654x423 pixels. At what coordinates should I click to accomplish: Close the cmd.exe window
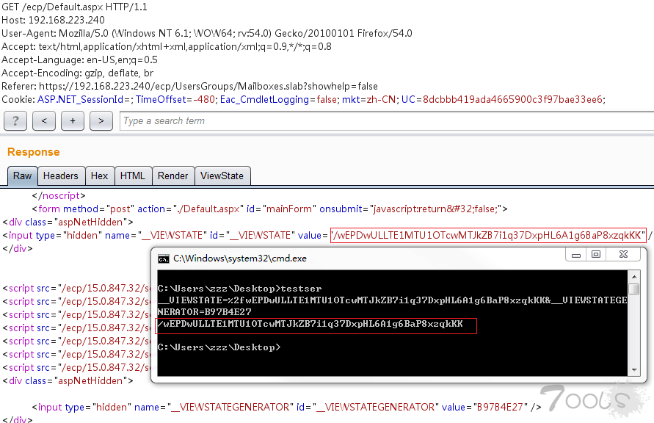pyautogui.click(x=623, y=255)
